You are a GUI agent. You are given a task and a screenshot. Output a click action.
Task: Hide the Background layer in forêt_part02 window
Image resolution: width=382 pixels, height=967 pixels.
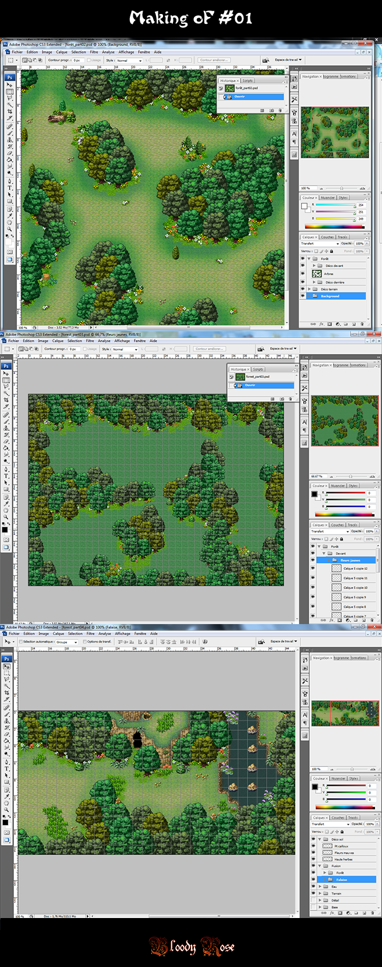click(x=303, y=296)
